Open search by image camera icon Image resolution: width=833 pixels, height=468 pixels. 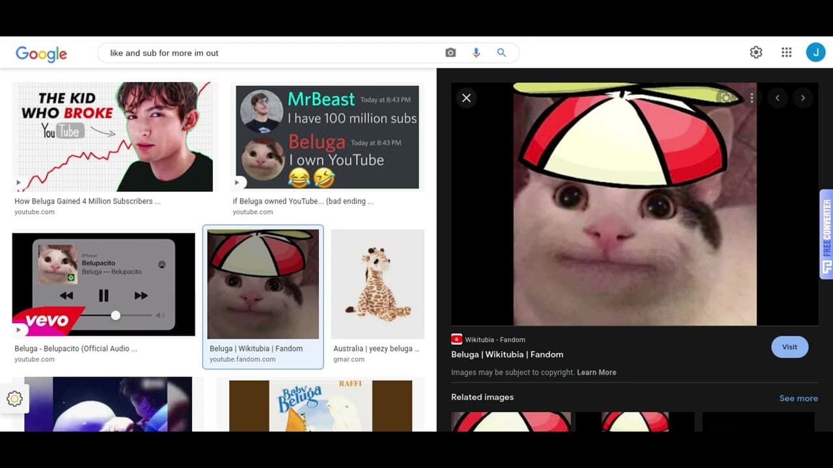point(450,53)
